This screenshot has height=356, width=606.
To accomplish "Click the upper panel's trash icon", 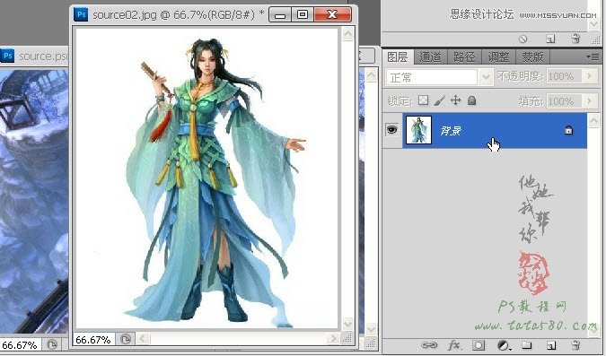I will tap(575, 39).
